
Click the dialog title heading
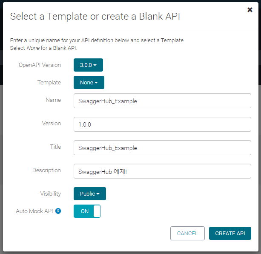[95, 16]
